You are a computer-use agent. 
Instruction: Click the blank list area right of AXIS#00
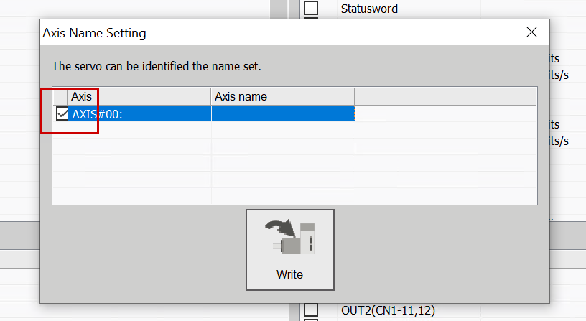[x=445, y=114]
